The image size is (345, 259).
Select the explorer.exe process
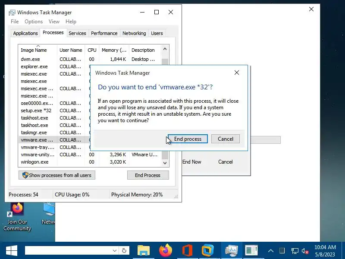coord(54,66)
